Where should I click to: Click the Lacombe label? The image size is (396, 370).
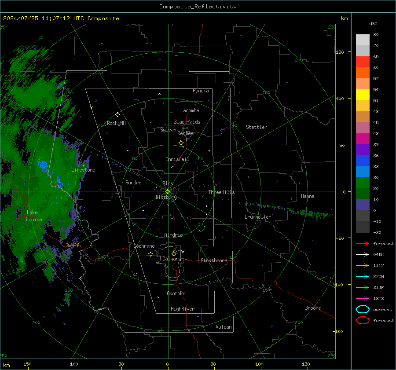[190, 110]
